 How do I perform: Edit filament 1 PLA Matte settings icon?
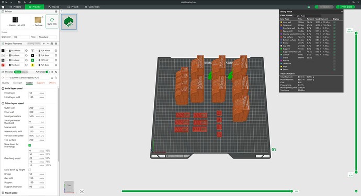27,51
